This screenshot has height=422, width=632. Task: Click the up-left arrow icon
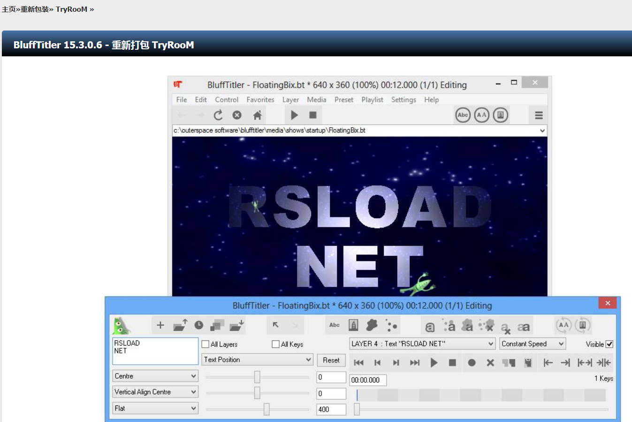[x=276, y=325]
